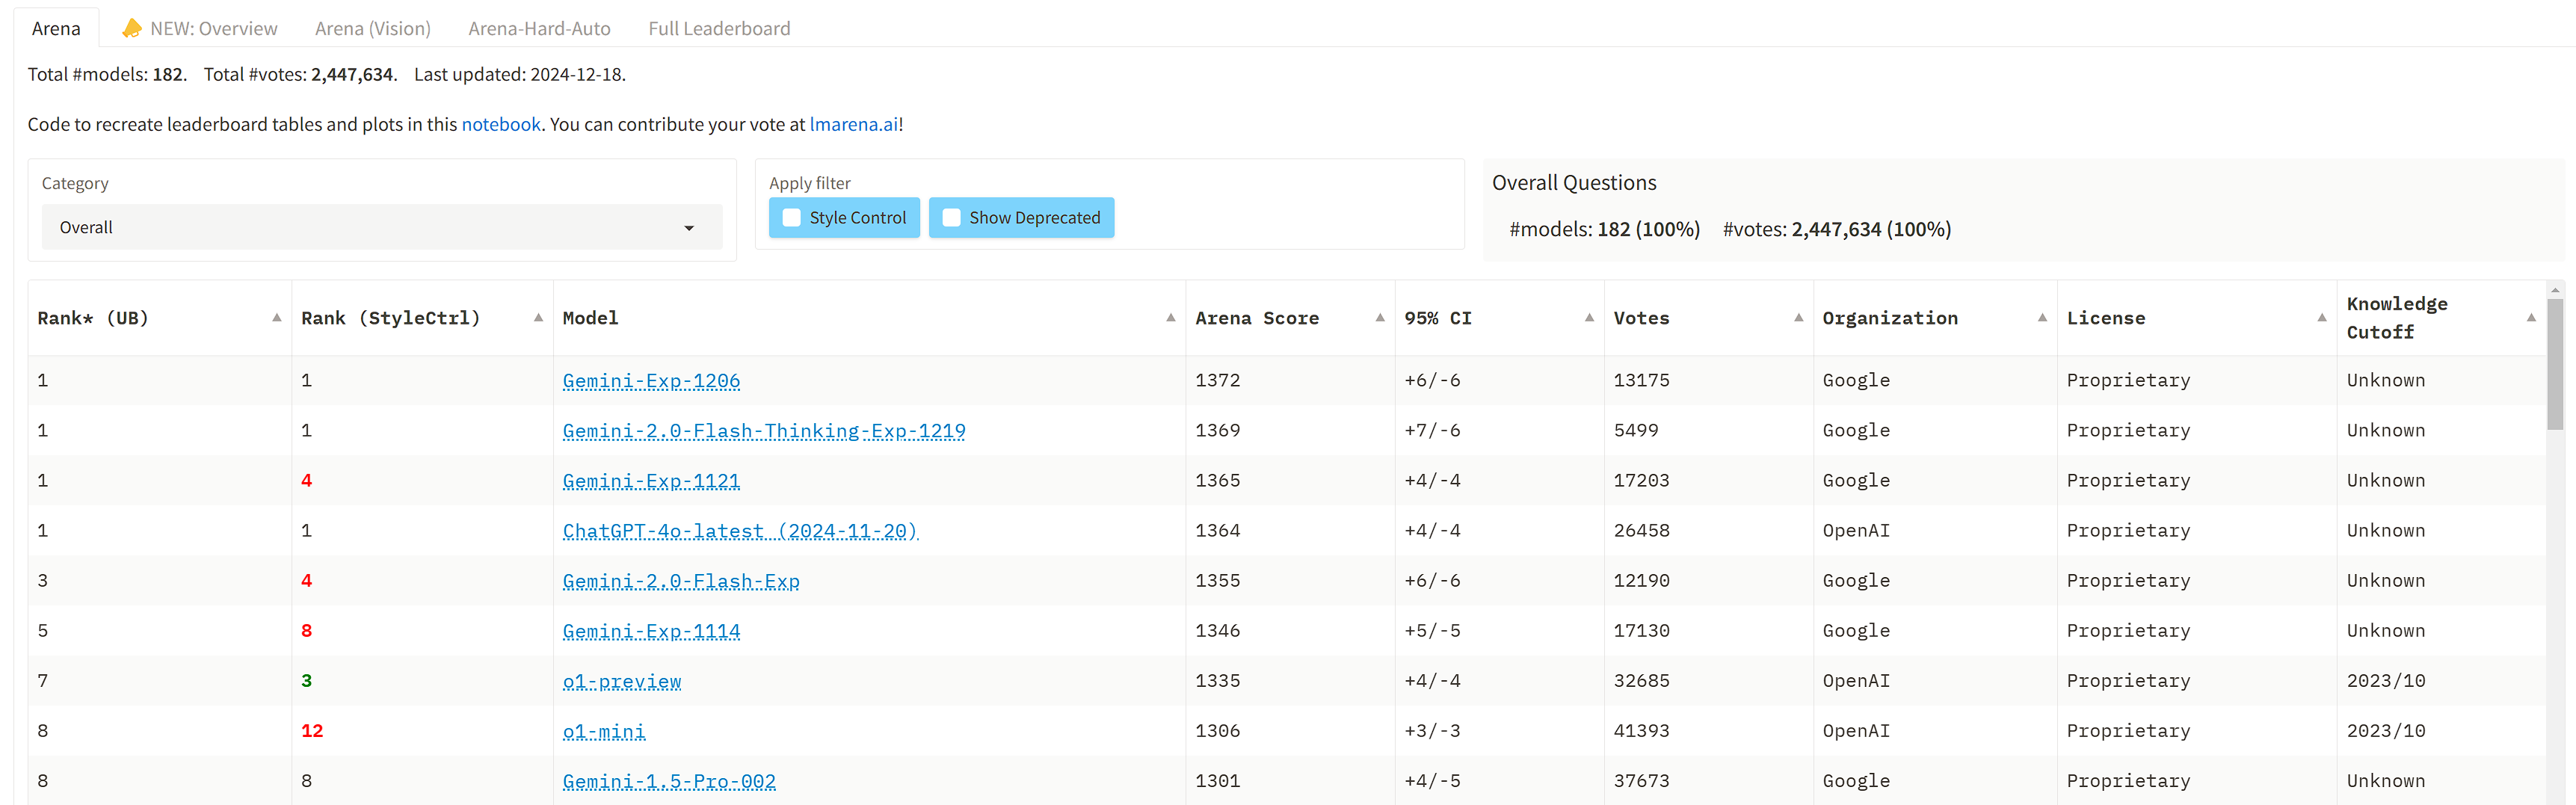The width and height of the screenshot is (2576, 805).
Task: Sort by Rank* (UB) column arrow
Action: tap(277, 318)
